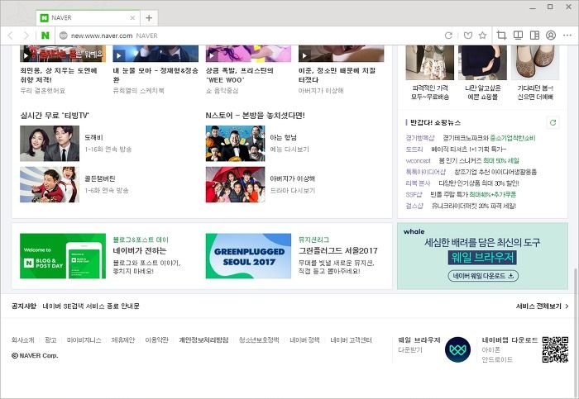
Task: Click the address bar URL field
Action: click(251, 36)
